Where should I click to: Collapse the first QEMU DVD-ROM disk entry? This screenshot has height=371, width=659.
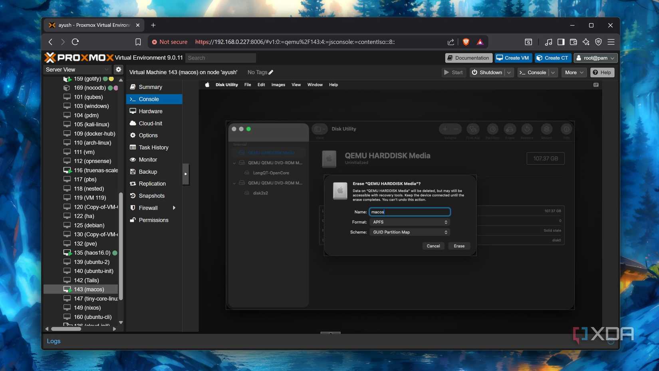pyautogui.click(x=234, y=163)
